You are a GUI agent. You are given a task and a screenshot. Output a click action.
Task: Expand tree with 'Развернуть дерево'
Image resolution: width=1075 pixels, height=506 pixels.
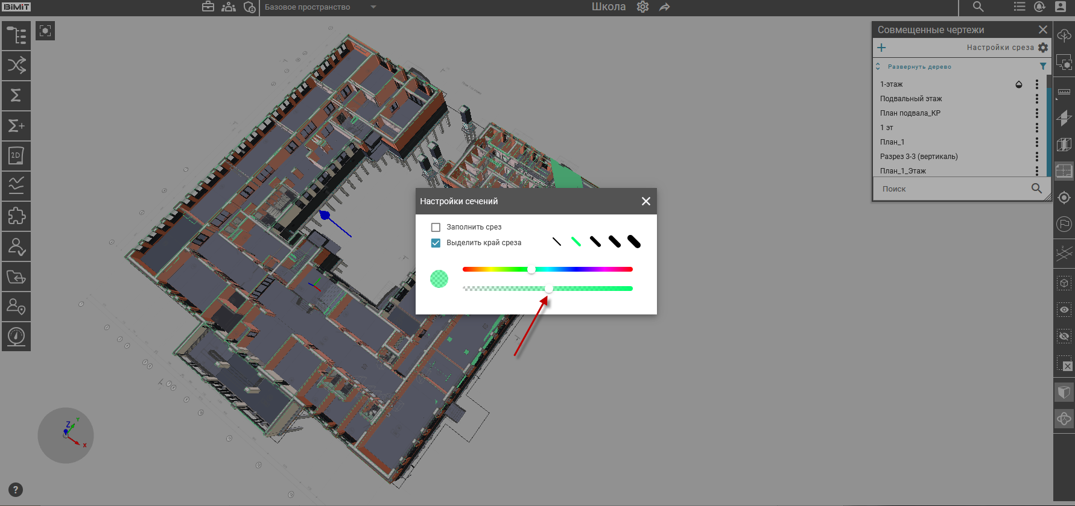[919, 67]
